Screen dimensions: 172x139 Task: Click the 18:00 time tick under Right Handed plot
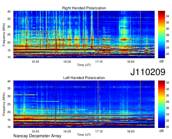[131, 62]
